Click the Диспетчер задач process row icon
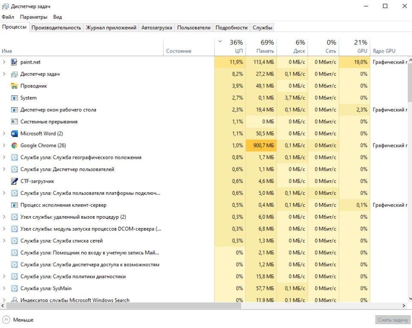Viewport: 412px width, 328px height. pos(14,74)
